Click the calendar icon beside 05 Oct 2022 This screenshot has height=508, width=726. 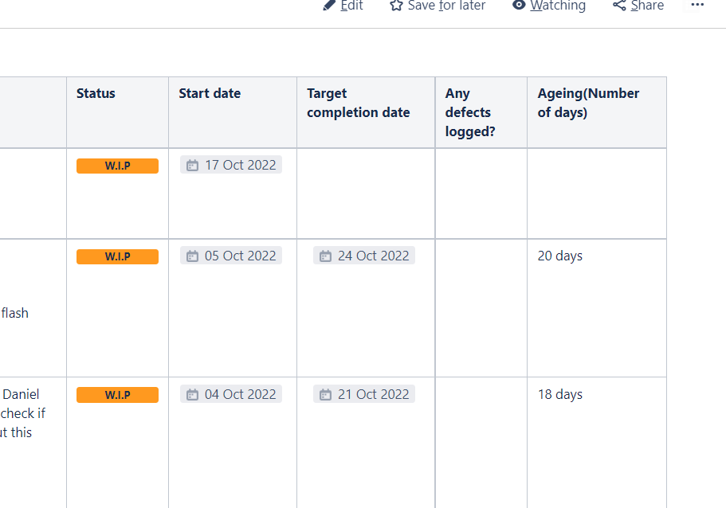click(x=192, y=256)
